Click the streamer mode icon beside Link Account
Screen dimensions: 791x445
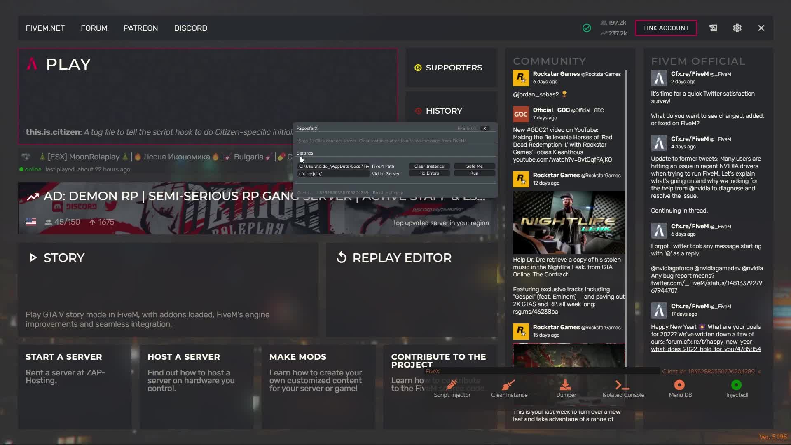click(x=713, y=28)
